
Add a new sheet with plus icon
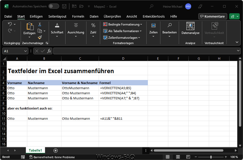(56, 151)
